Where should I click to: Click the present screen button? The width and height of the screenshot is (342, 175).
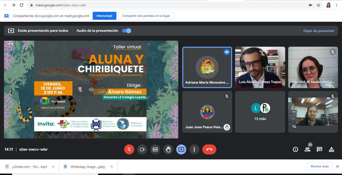point(181,149)
